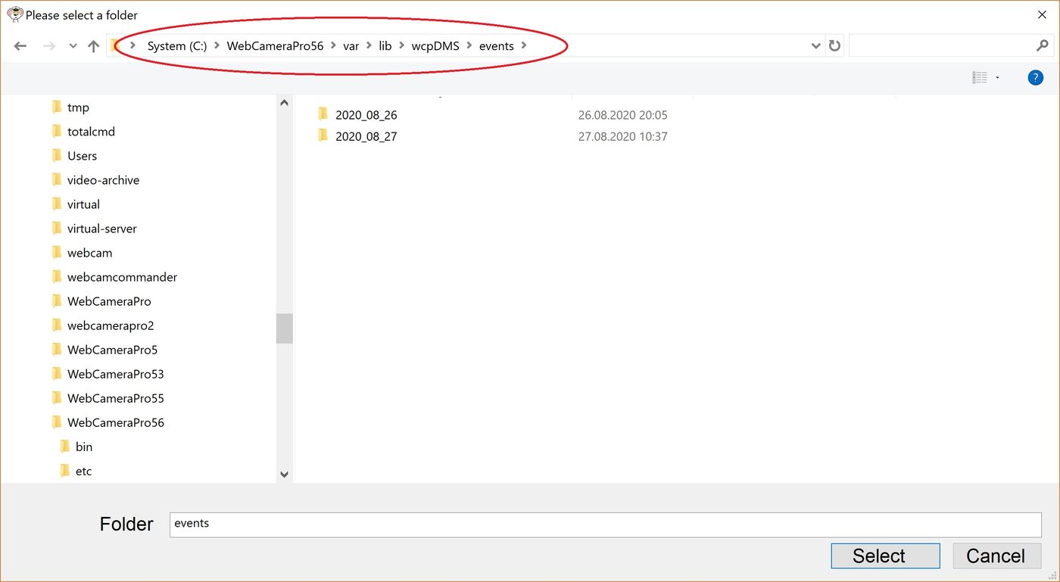Select the bin subfolder in the tree

point(84,447)
